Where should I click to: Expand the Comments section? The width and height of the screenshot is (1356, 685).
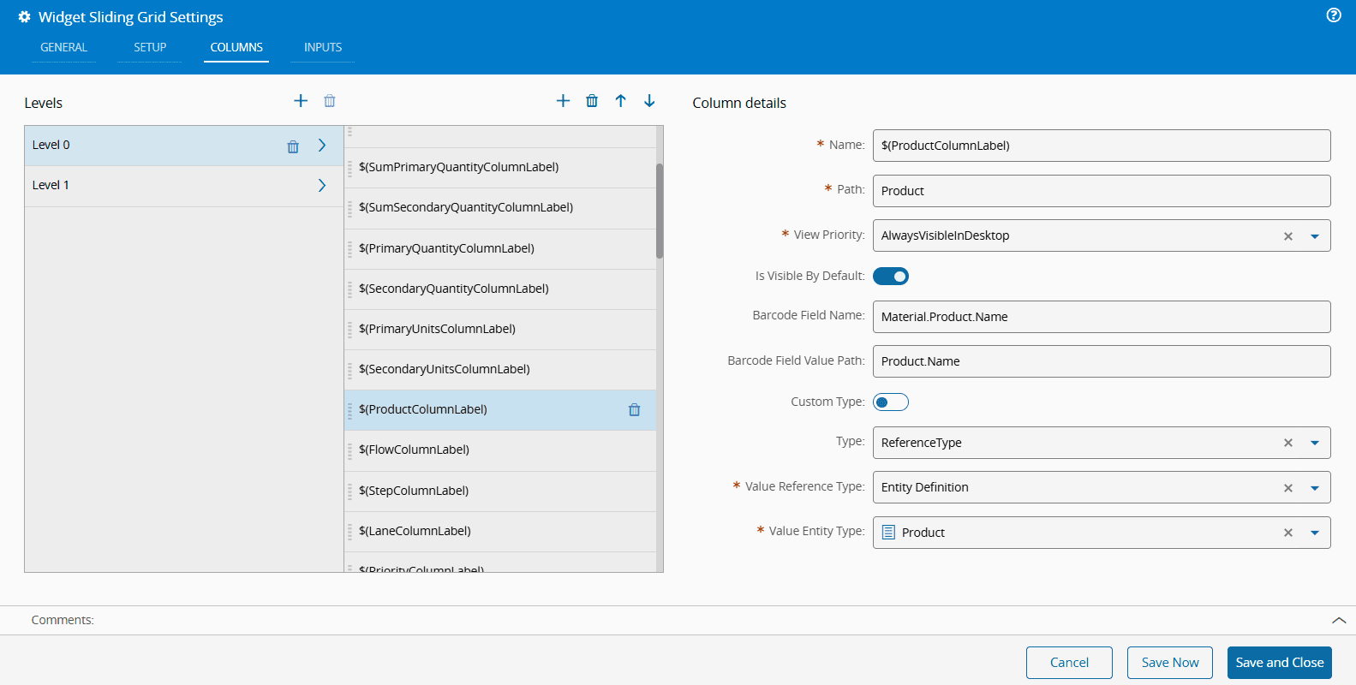pos(1338,621)
